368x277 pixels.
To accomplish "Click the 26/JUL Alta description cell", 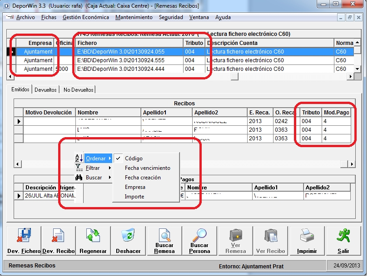I will pos(50,196).
